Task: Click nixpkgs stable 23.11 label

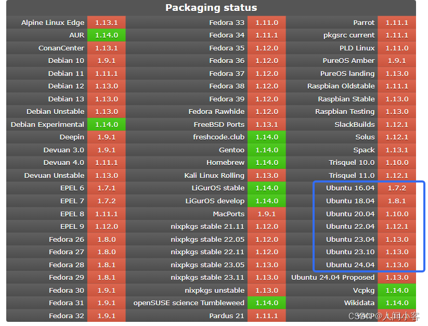Action: click(207, 278)
